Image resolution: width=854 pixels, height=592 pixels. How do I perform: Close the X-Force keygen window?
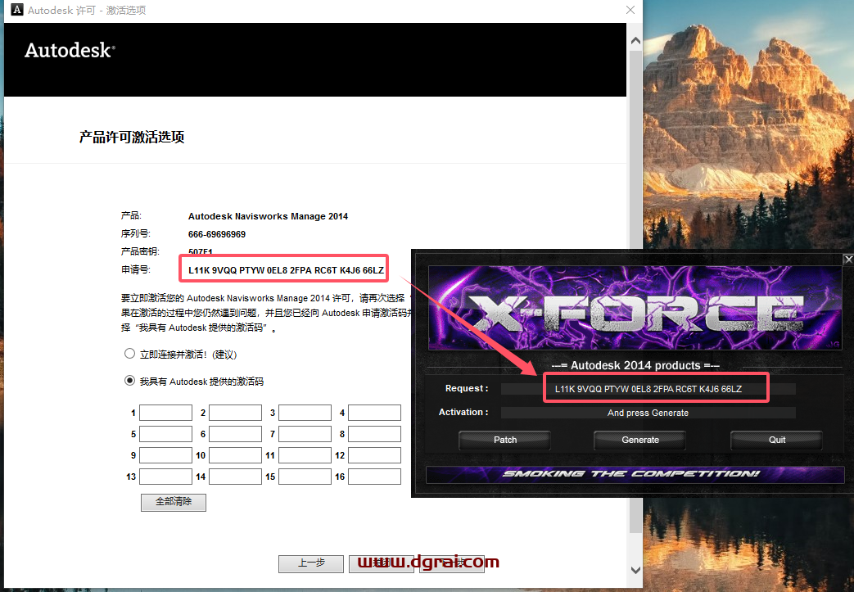tap(848, 260)
